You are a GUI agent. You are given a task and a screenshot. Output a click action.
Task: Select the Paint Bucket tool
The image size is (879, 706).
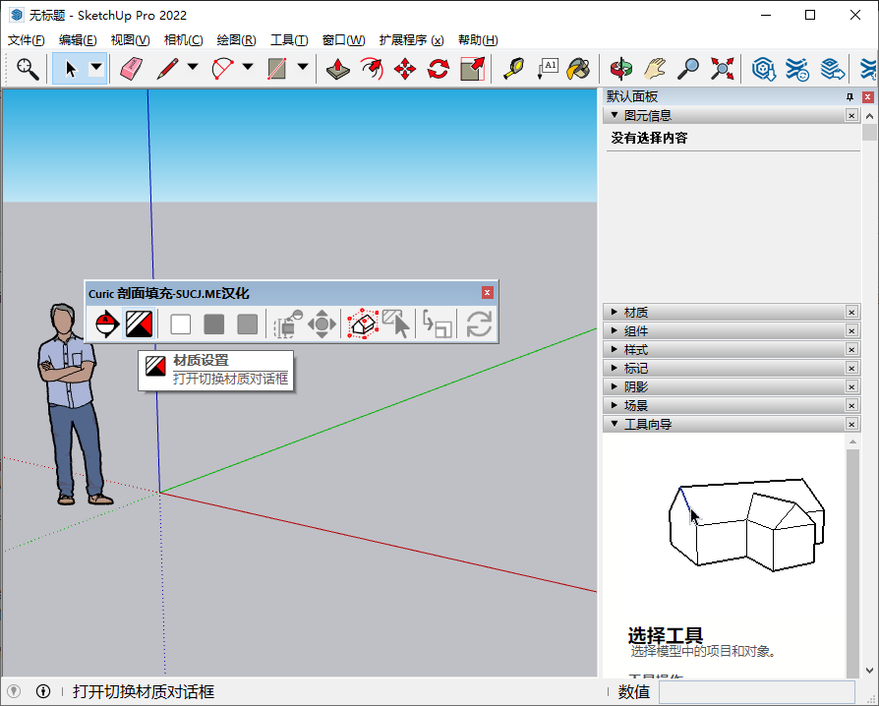pos(578,69)
